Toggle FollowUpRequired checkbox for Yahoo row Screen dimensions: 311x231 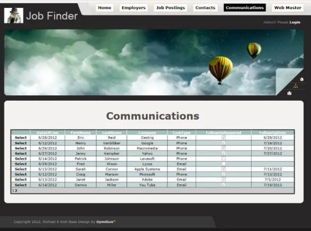(x=224, y=153)
